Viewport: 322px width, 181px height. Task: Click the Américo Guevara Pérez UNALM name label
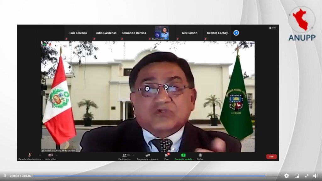point(58,151)
